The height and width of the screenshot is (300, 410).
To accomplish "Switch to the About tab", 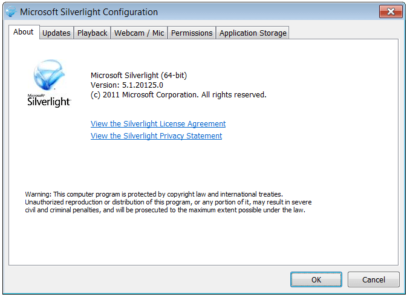I will [24, 32].
